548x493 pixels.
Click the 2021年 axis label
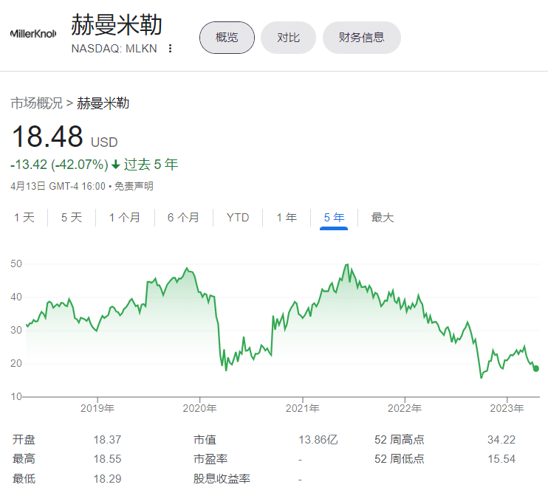click(302, 408)
